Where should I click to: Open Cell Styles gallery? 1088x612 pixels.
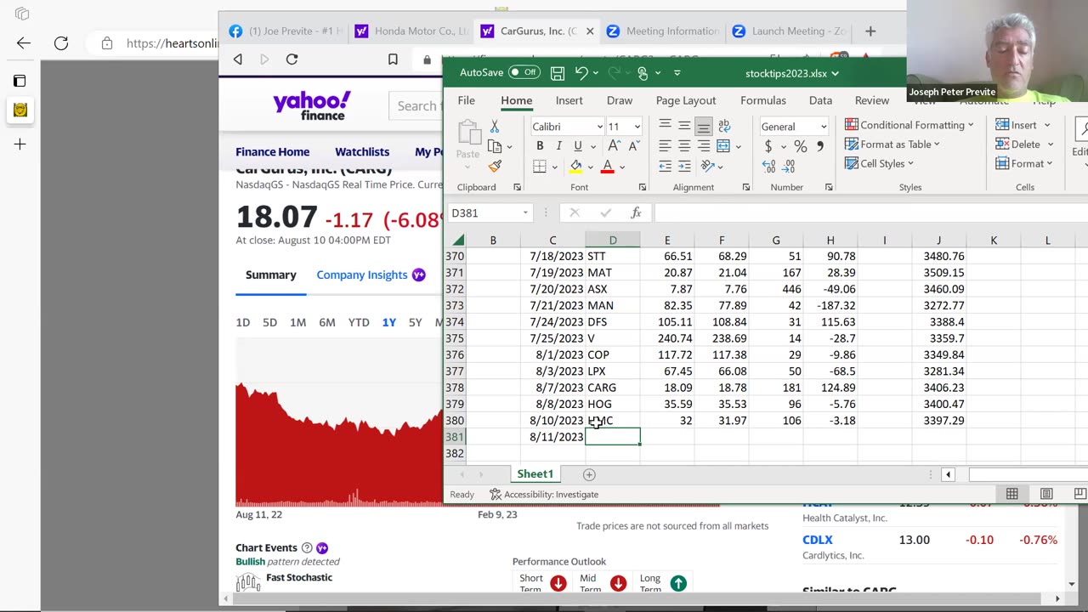880,164
